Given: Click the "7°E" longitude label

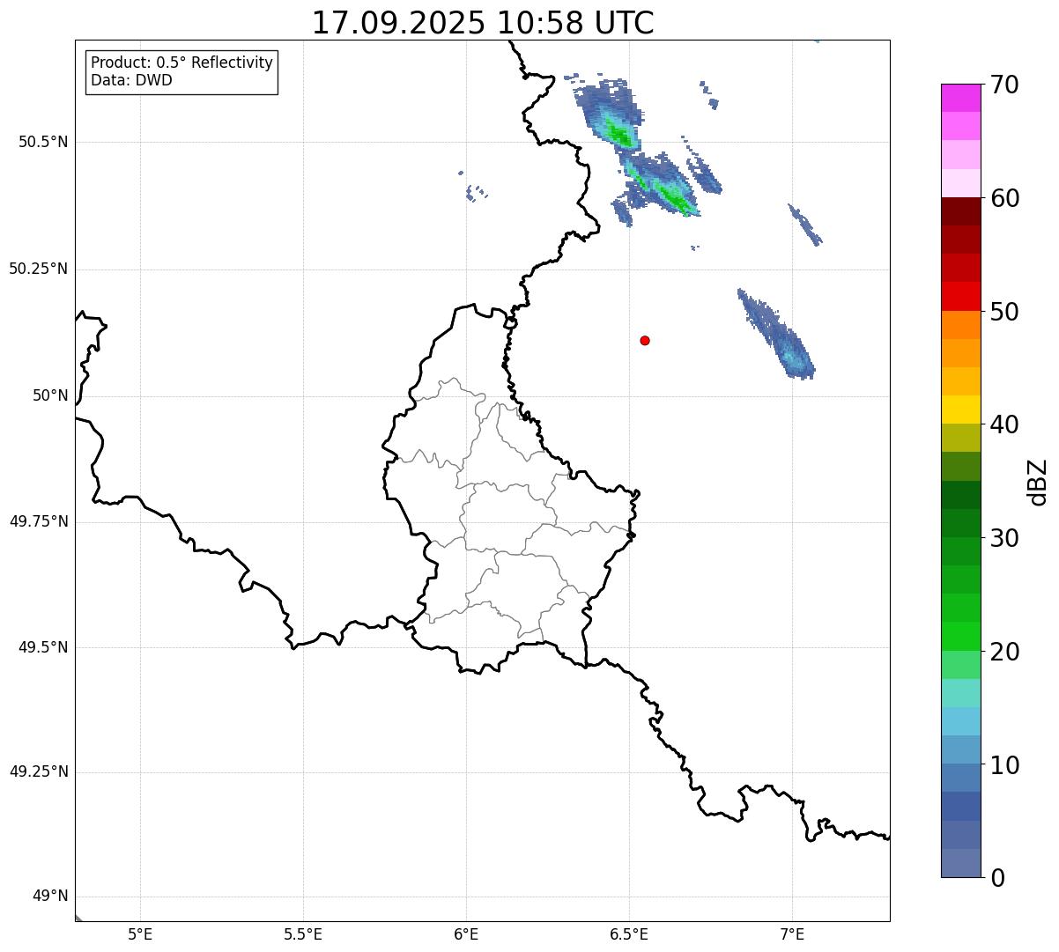Looking at the screenshot, I should tap(792, 934).
